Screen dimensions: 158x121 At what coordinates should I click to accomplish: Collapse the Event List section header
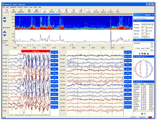(144, 82)
